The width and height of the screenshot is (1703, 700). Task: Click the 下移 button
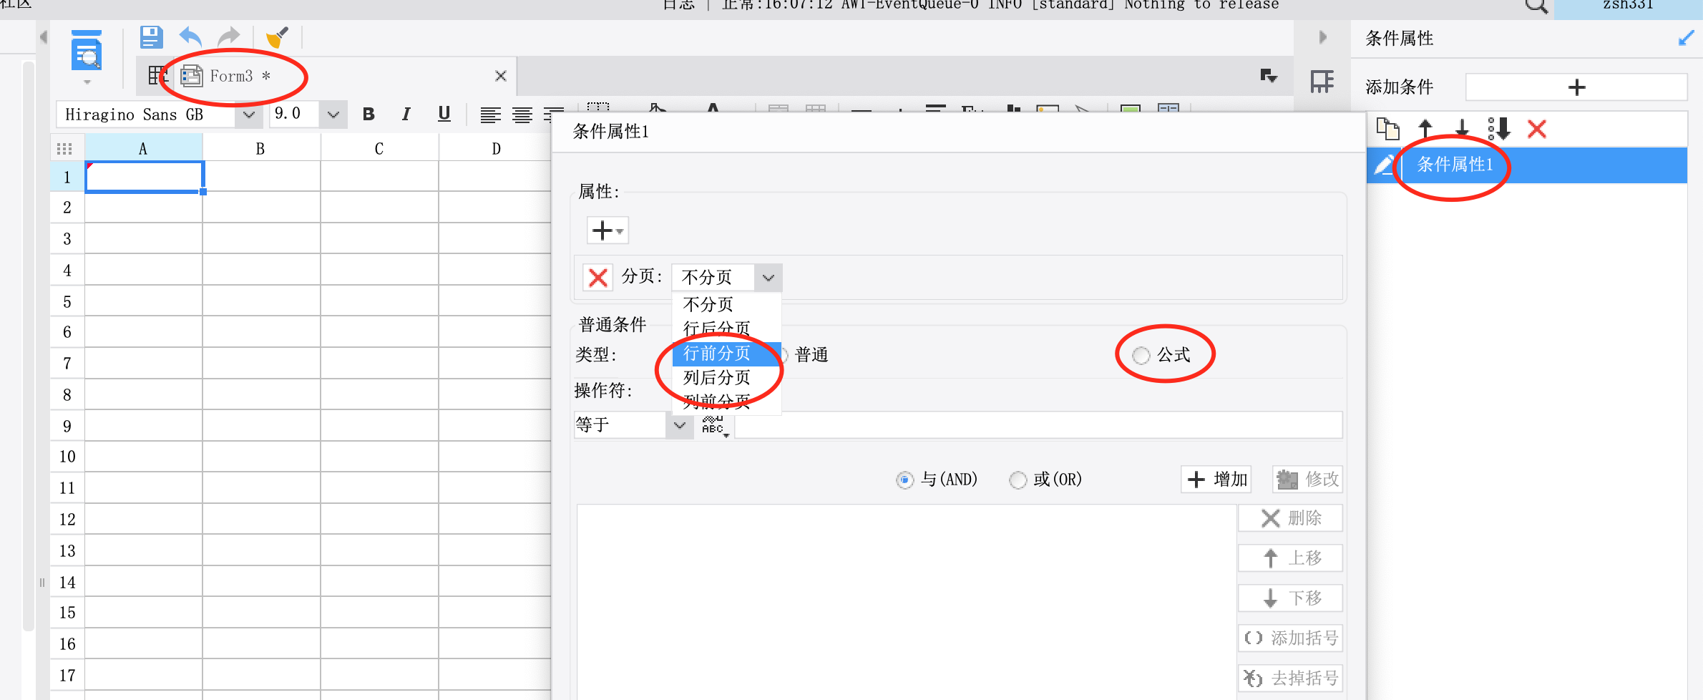1291,598
